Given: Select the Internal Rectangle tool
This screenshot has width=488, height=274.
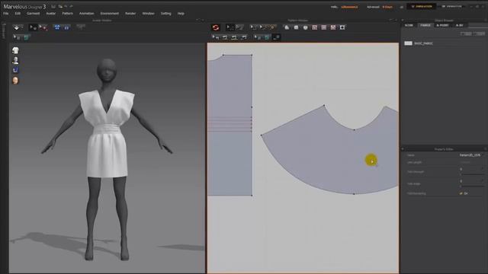Looking at the screenshot, I should 324,27.
